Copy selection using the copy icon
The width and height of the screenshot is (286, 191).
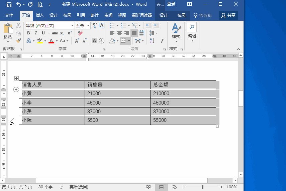coord(18,33)
